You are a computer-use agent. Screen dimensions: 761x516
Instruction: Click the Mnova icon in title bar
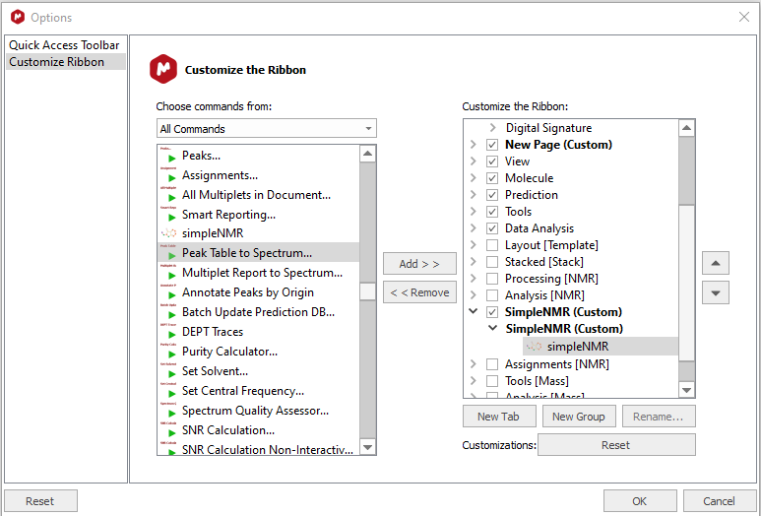tap(18, 17)
